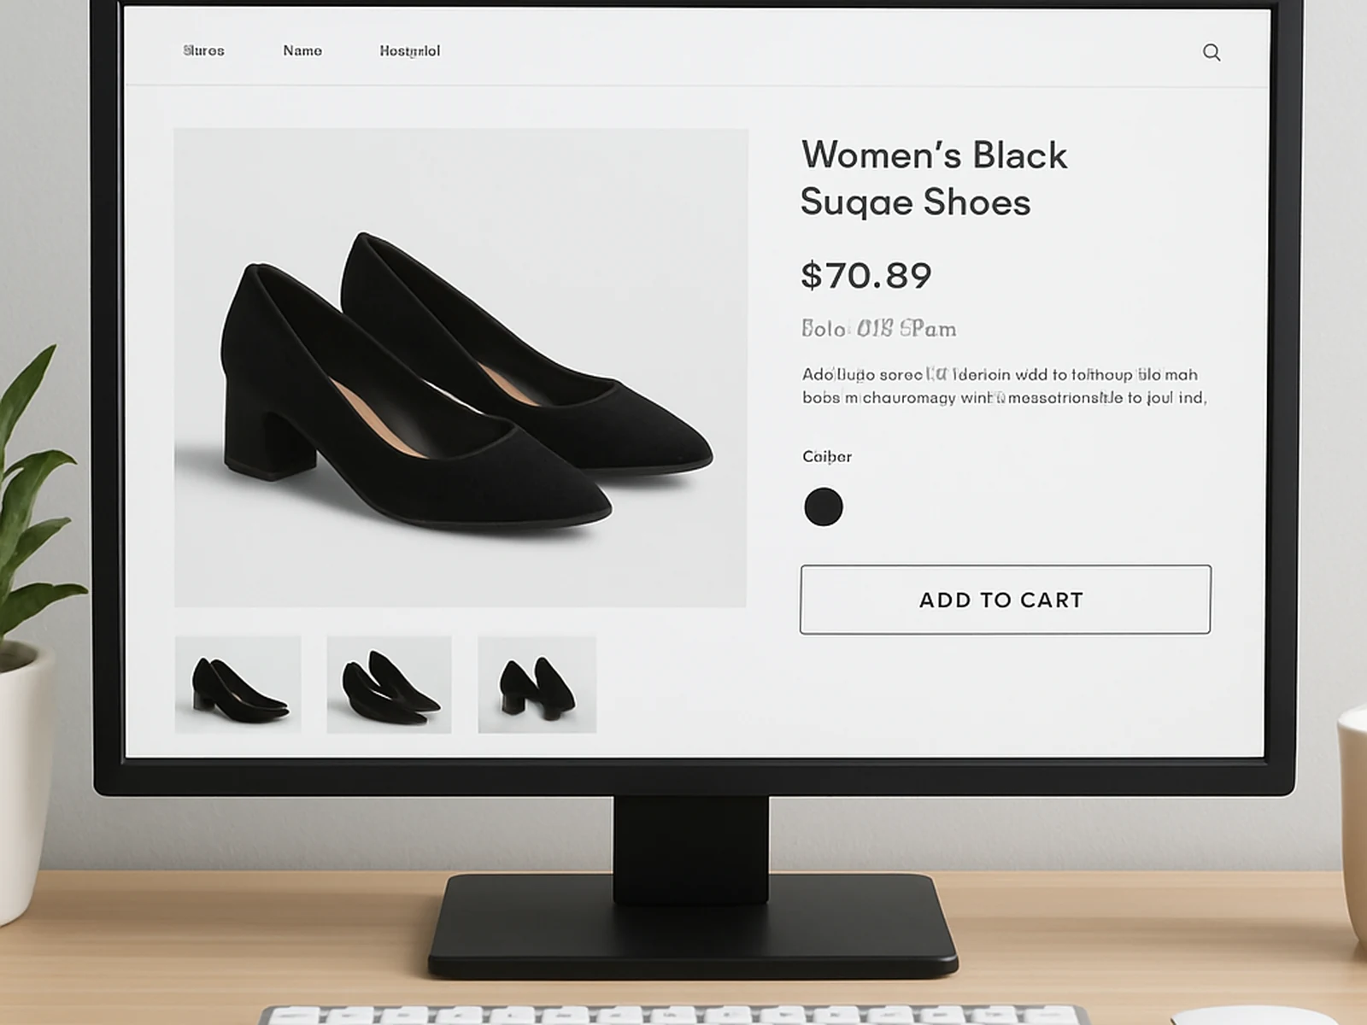
Task: Click the magnifier glass in top-right corner
Action: [1212, 52]
